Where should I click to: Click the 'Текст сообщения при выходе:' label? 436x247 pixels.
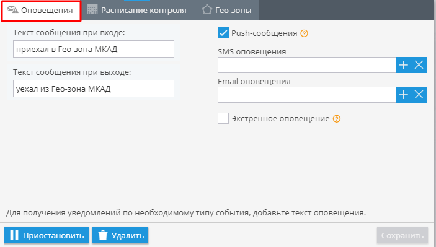[x=72, y=72]
